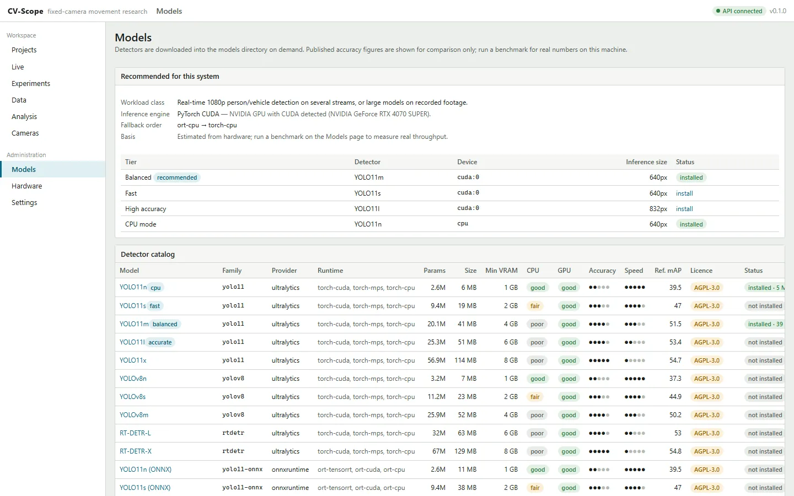Navigate to Cameras in the sidebar
794x496 pixels.
point(52,133)
